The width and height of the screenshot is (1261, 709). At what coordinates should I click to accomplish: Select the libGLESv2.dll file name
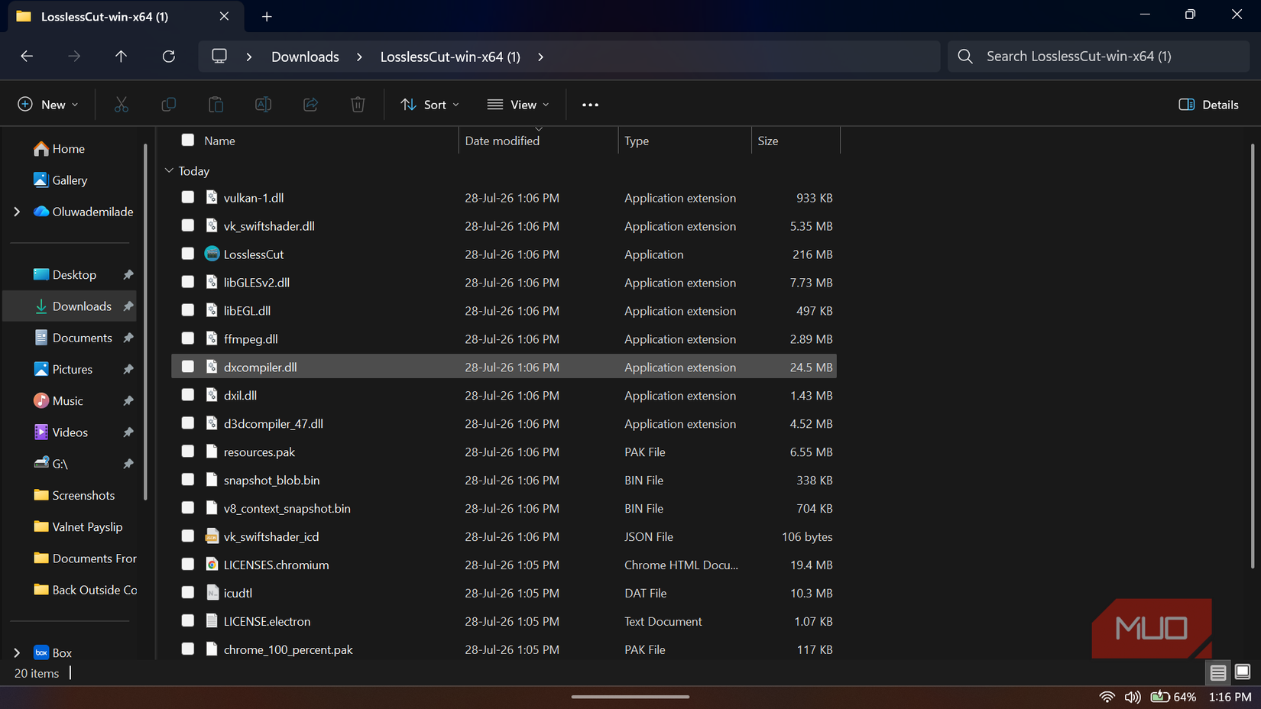[x=257, y=283]
